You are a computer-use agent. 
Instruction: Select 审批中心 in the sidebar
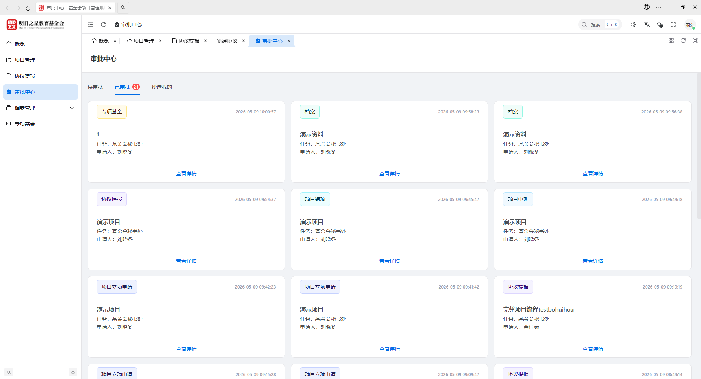41,92
